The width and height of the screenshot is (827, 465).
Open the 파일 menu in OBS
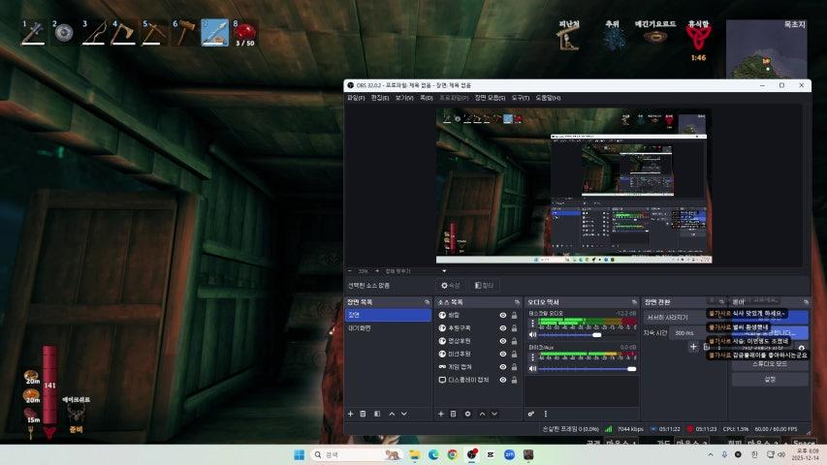pyautogui.click(x=355, y=98)
